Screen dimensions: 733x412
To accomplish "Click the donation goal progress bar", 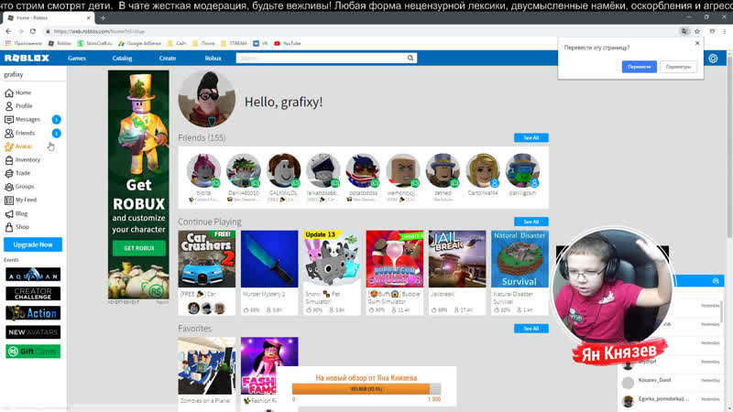I will 366,388.
